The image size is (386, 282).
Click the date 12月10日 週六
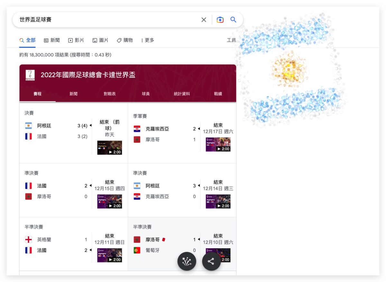(218, 242)
